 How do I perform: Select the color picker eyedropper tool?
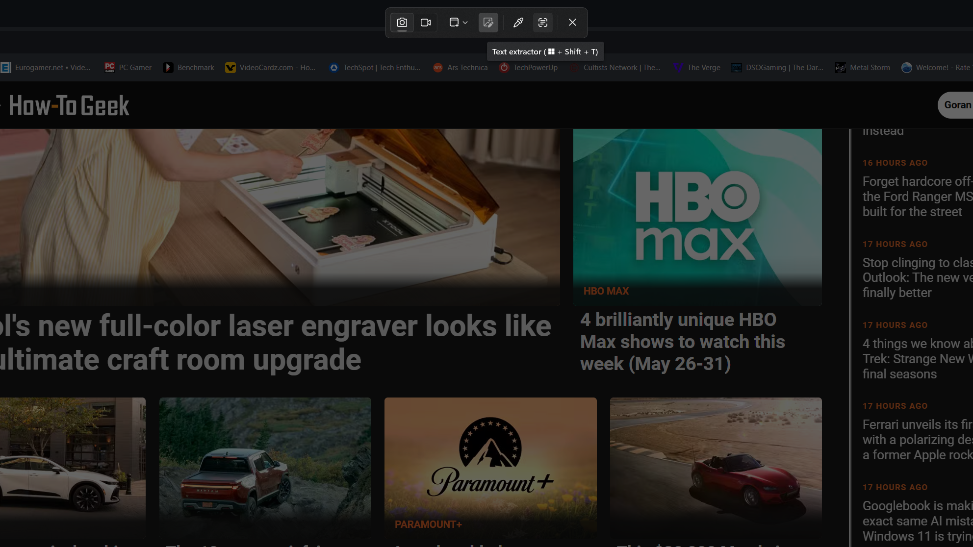click(x=518, y=23)
